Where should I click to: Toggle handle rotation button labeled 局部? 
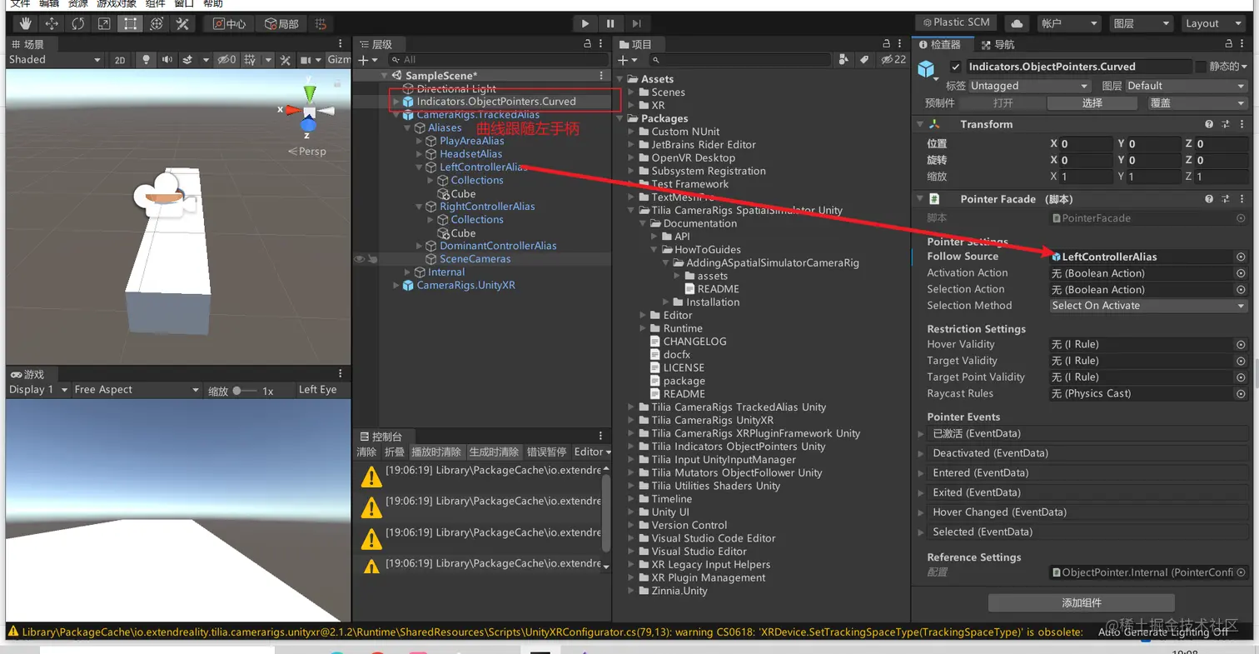click(x=281, y=23)
